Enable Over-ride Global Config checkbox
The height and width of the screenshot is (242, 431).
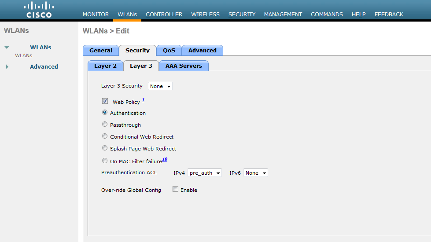click(x=175, y=189)
